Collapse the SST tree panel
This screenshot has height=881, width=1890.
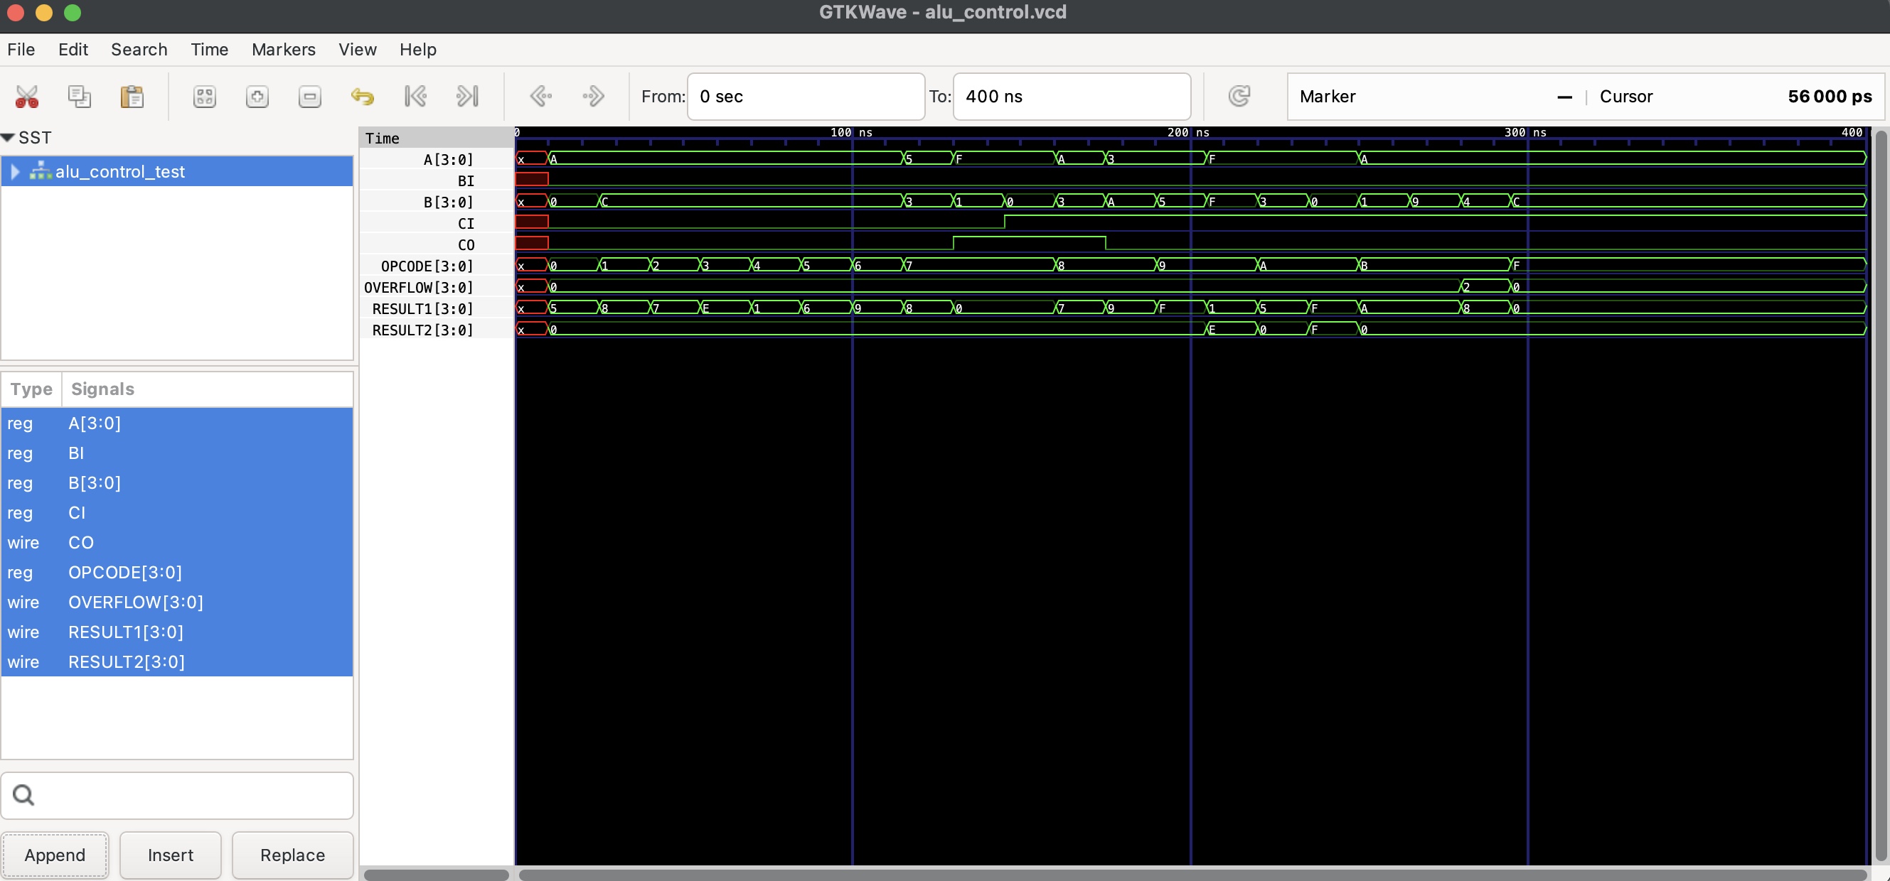tap(8, 137)
